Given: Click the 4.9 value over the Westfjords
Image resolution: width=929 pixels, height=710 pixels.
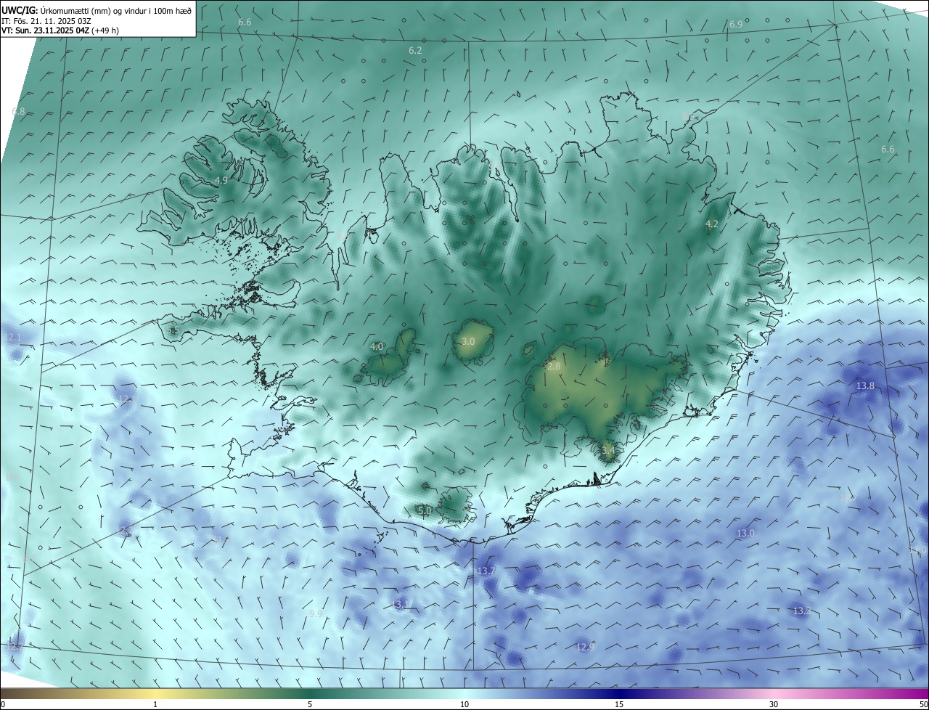Looking at the screenshot, I should (221, 181).
